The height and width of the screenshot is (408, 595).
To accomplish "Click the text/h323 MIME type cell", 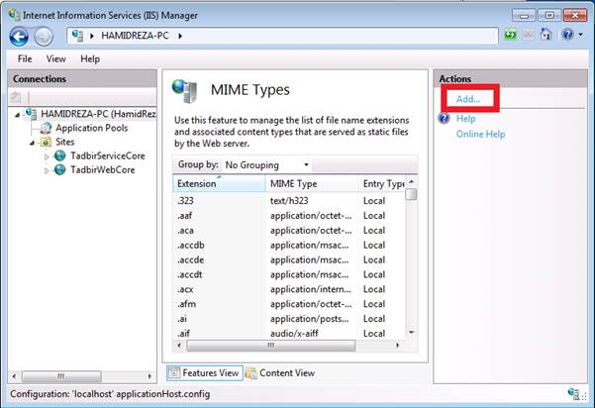I will pos(289,201).
